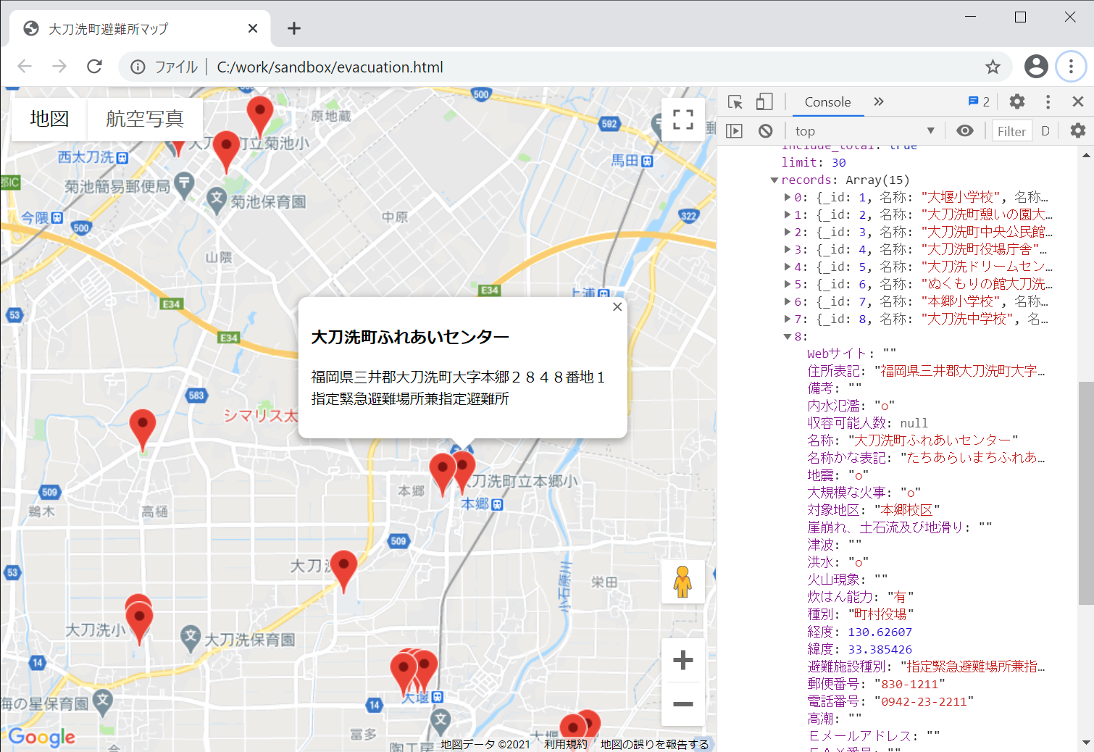This screenshot has width=1094, height=752.
Task: Expand record 4 大刀洗ドリームセンター
Action: pos(788,267)
